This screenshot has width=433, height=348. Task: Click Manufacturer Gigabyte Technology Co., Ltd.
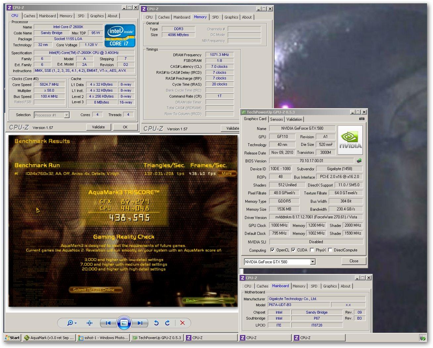[x=317, y=299]
